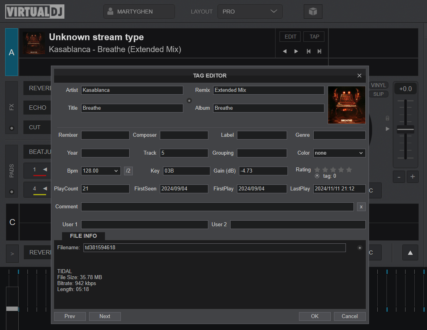This screenshot has width=427, height=330.
Task: Click the EDIT button in deck header
Action: click(x=290, y=37)
